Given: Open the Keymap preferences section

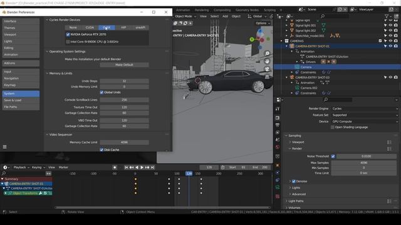Looking at the screenshot, I should point(21,85).
